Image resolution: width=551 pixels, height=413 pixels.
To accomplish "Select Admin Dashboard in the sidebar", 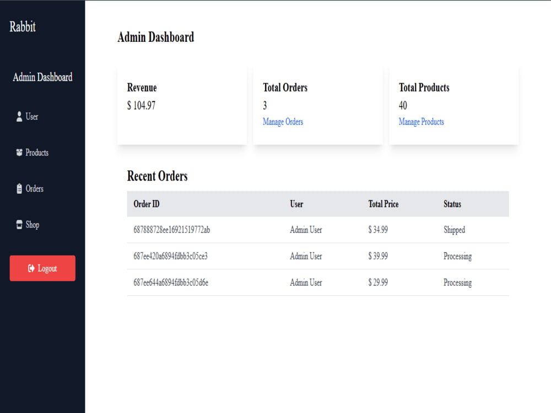I will pyautogui.click(x=42, y=77).
